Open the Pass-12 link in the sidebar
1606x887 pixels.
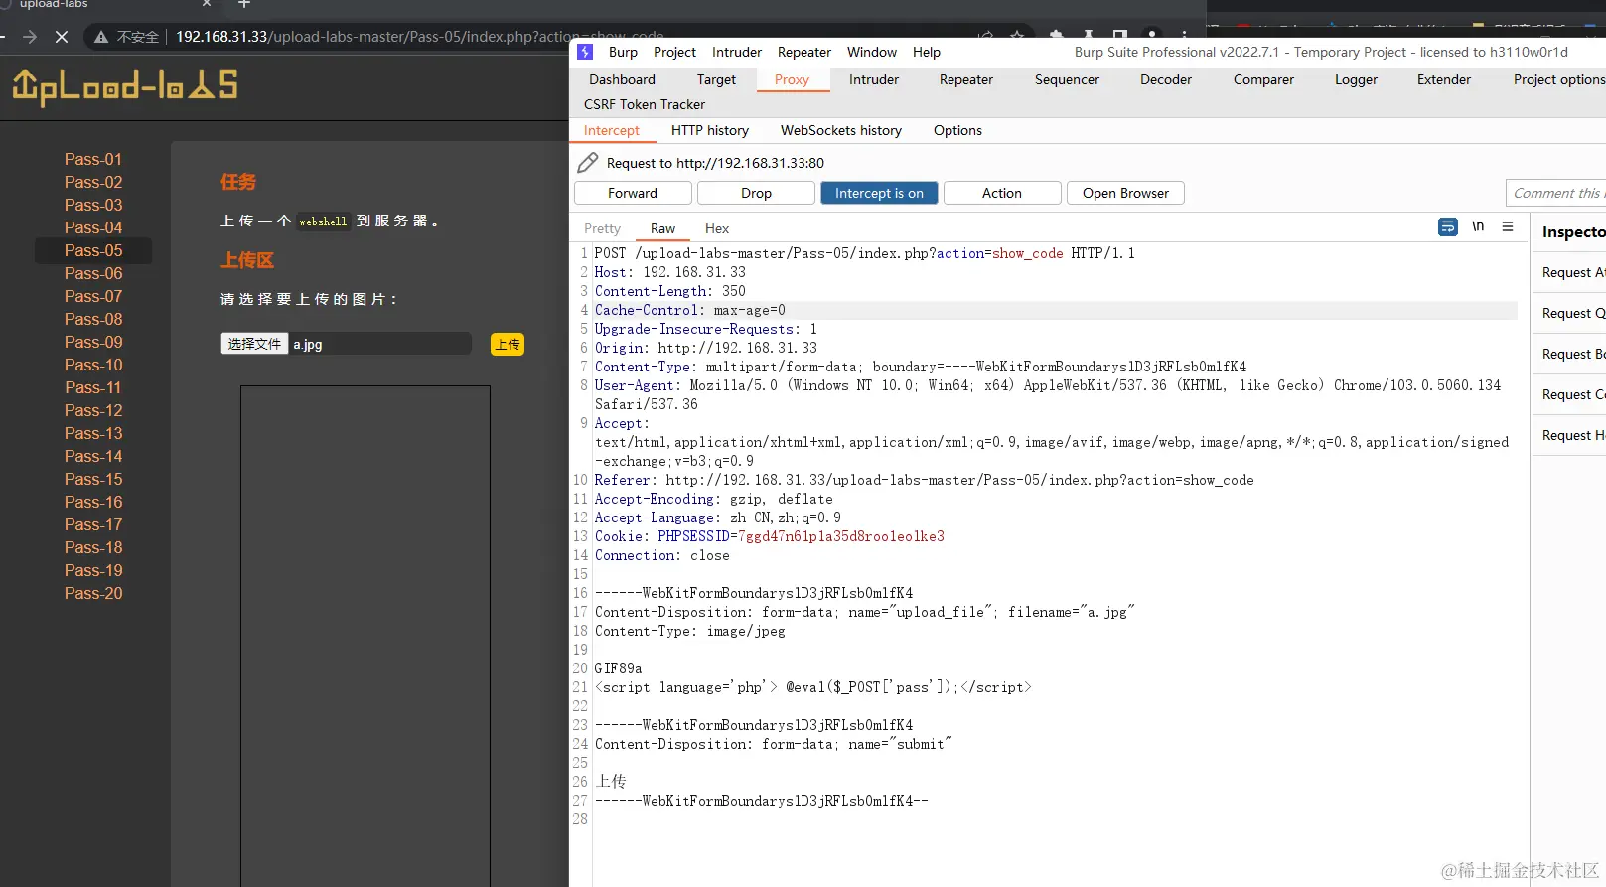pyautogui.click(x=93, y=410)
